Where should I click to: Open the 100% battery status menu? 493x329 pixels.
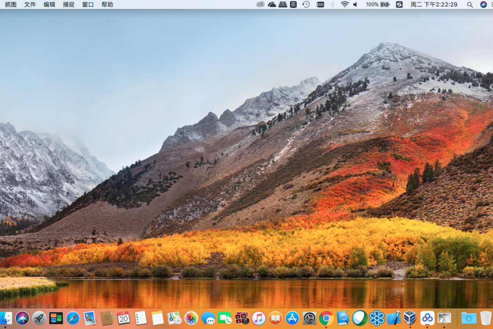377,4
